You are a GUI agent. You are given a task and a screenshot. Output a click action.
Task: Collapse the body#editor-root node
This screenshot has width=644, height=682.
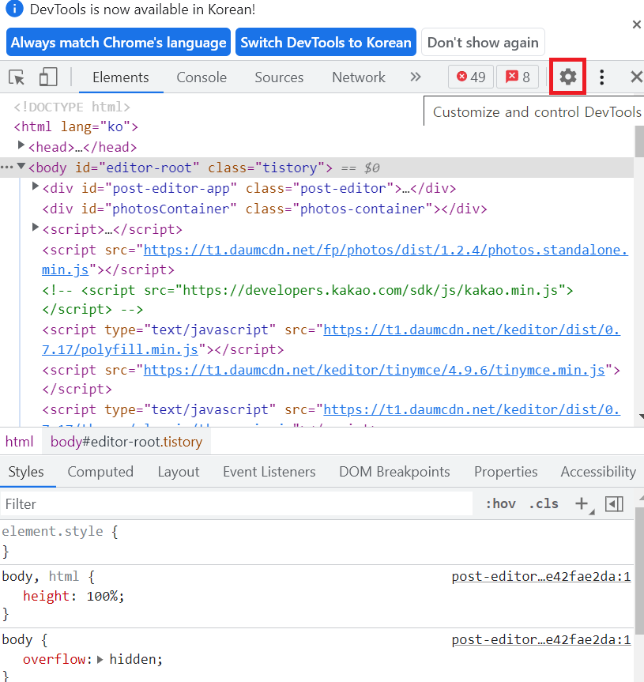point(21,166)
